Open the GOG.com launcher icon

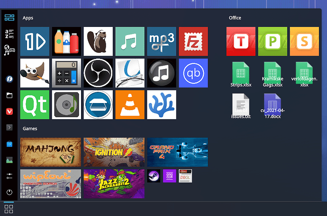click(x=169, y=176)
